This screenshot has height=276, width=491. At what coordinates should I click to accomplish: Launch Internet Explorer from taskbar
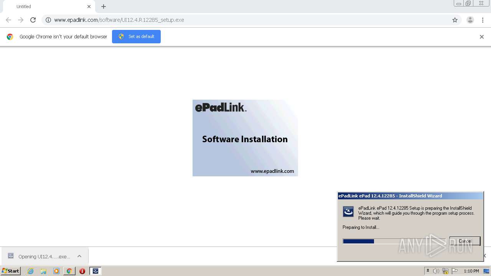tap(31, 271)
